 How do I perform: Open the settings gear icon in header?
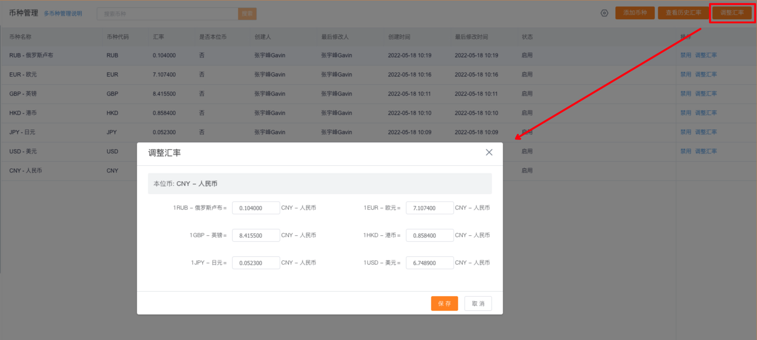[604, 13]
